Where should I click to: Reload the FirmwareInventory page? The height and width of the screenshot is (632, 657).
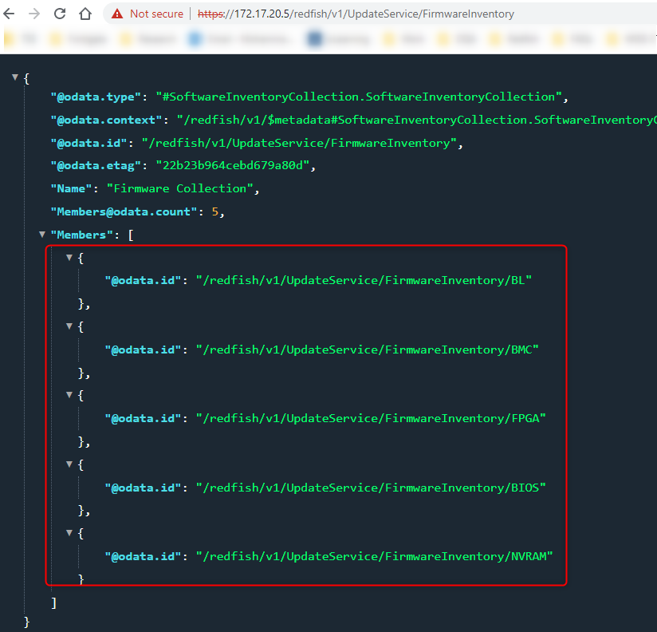pyautogui.click(x=60, y=14)
